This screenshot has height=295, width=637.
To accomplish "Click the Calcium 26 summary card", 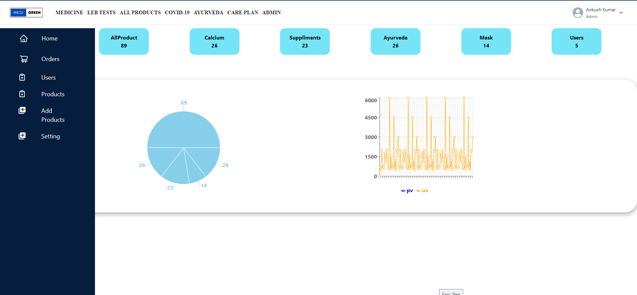I will click(215, 41).
